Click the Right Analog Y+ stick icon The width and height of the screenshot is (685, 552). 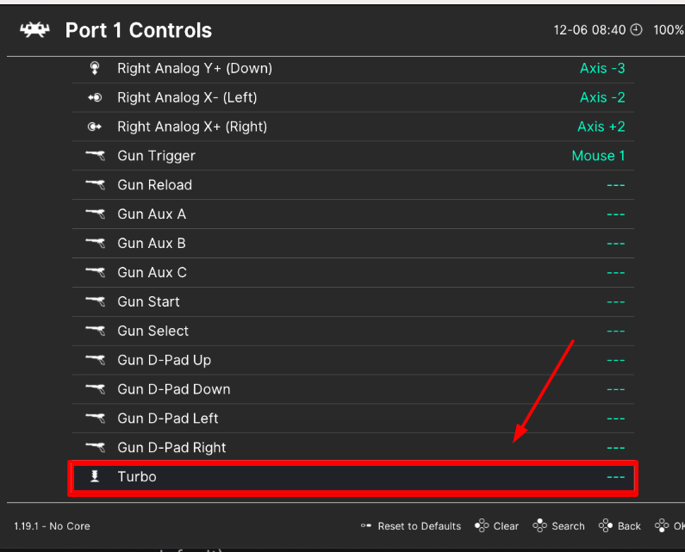[x=95, y=68]
